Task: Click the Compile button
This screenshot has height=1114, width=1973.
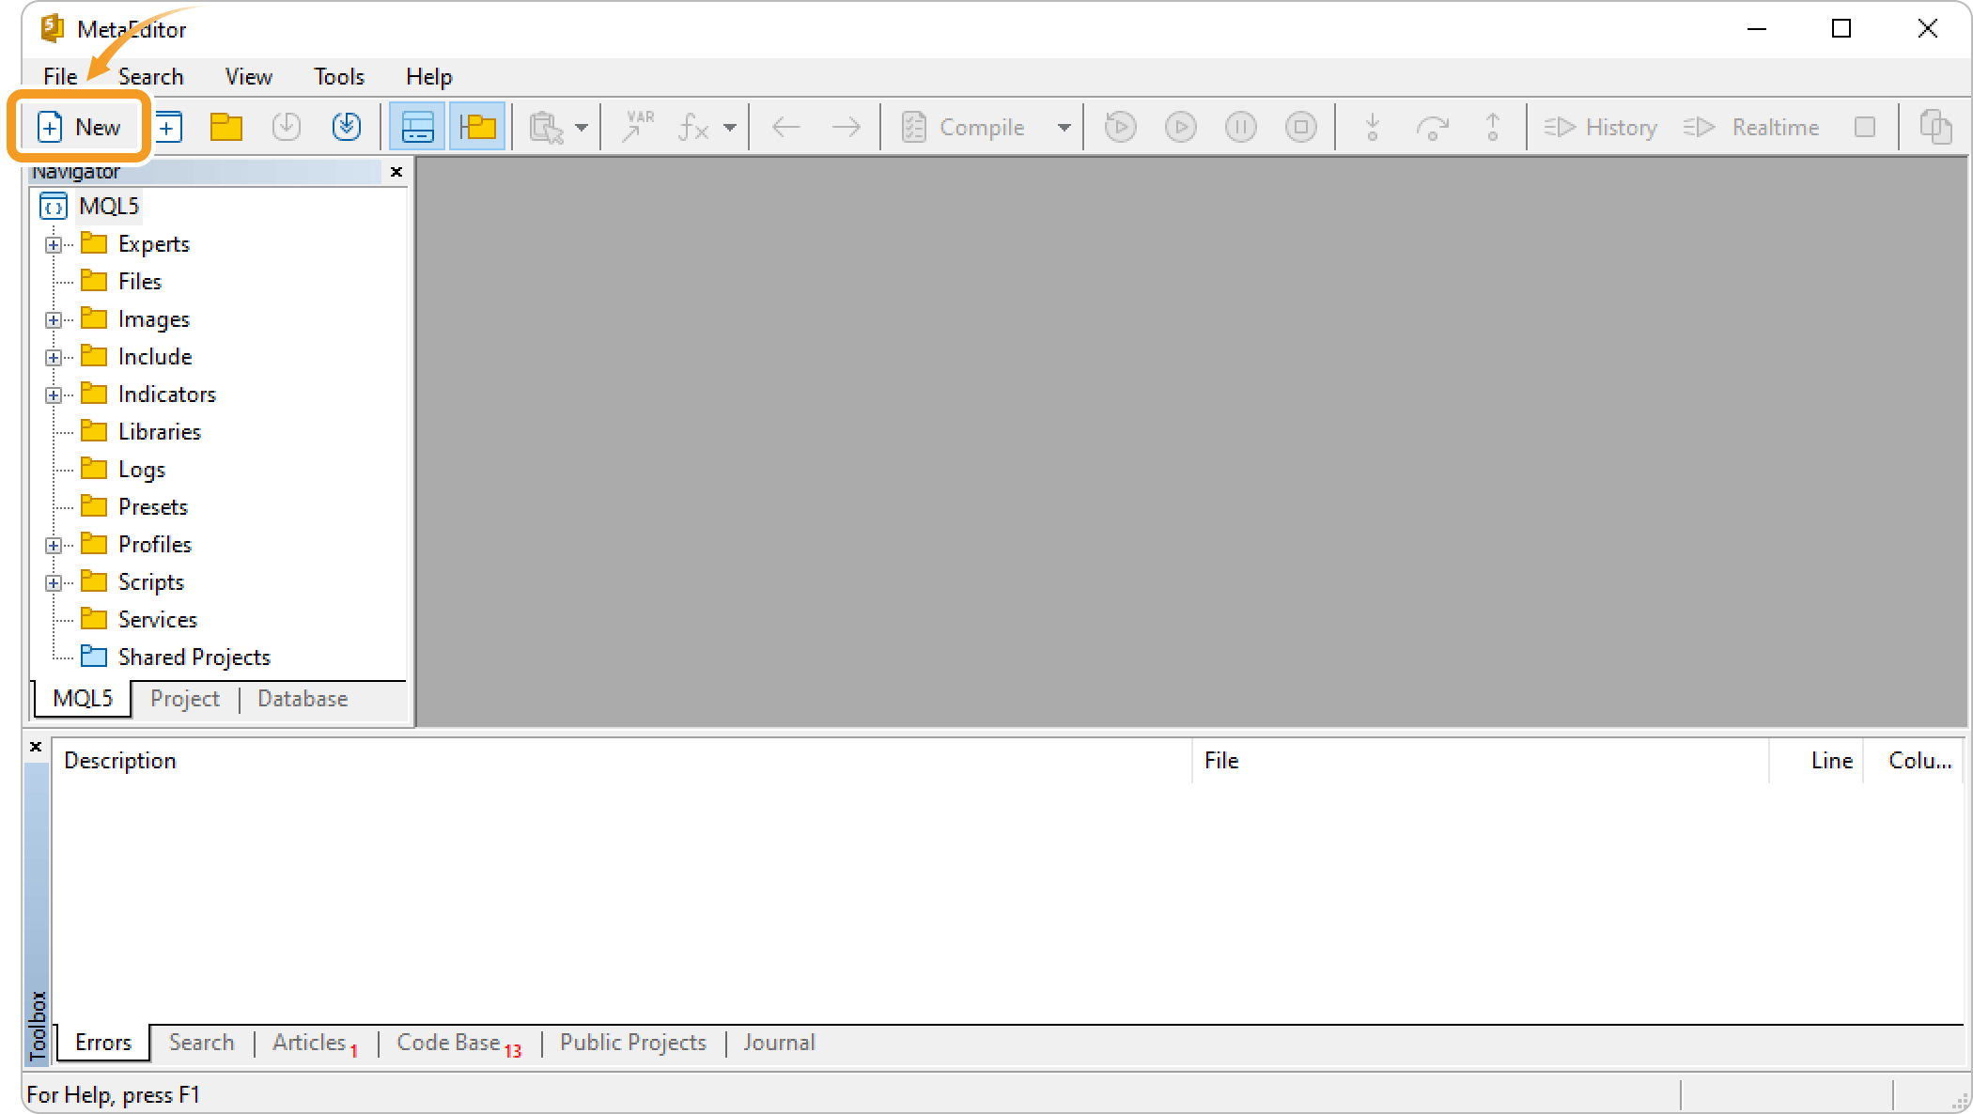Action: [x=964, y=127]
